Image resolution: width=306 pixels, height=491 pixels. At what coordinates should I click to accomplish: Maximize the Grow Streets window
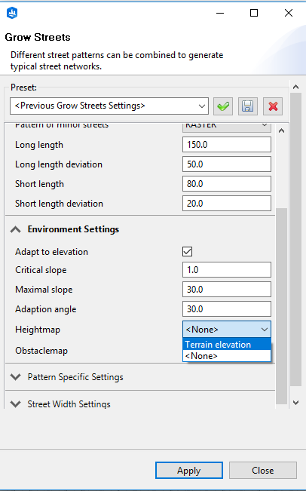(x=254, y=13)
